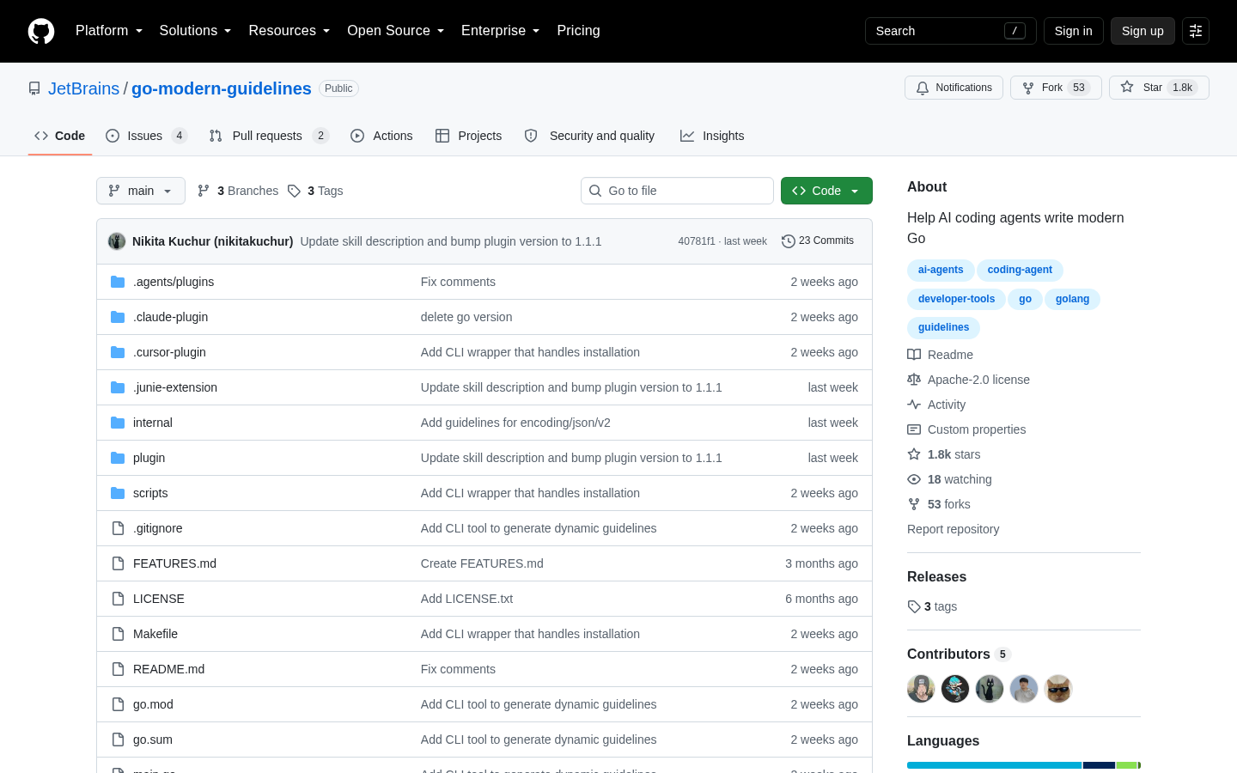This screenshot has width=1237, height=773.
Task: Click the scale icon beside Apache-2.0 license
Action: click(914, 380)
